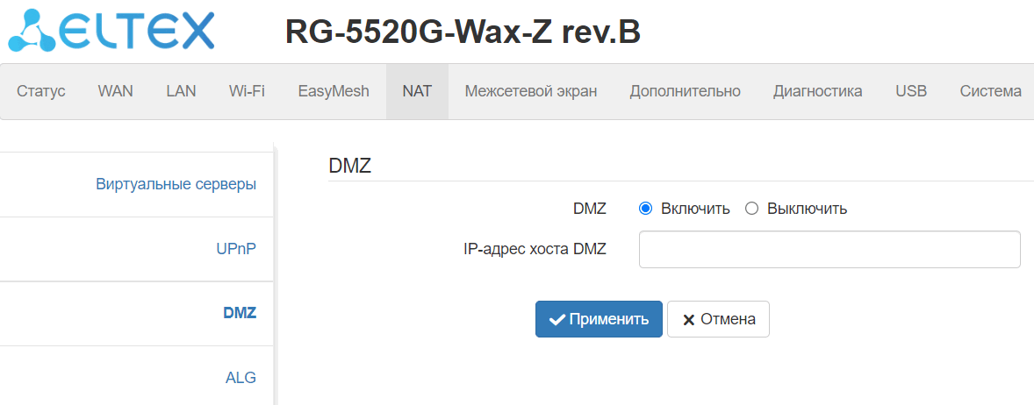This screenshot has width=1034, height=405.
Task: Enable DMZ with the Включить radio button
Action: 646,209
